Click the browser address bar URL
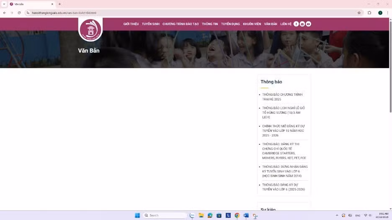Image resolution: width=392 pixels, height=220 pixels. coord(64,13)
